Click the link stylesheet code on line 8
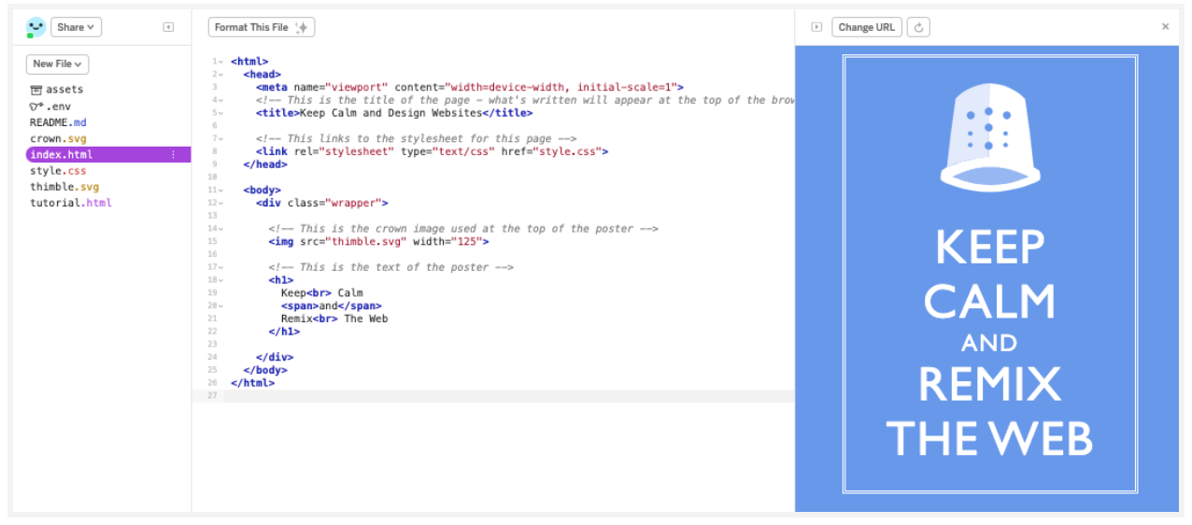Screen dimensions: 1192x525 click(433, 151)
